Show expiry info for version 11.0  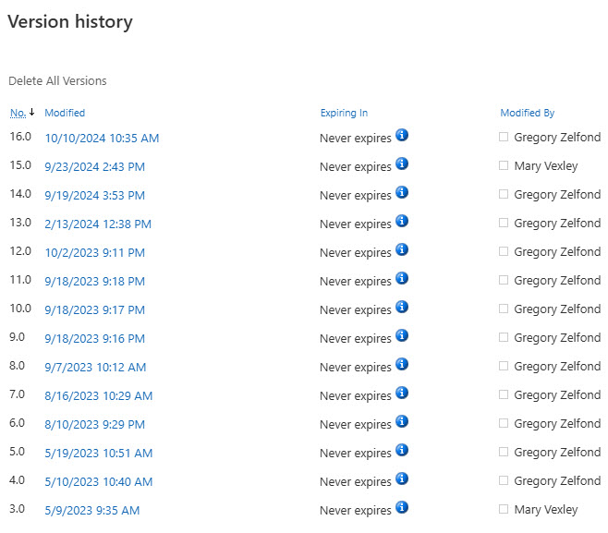(402, 278)
